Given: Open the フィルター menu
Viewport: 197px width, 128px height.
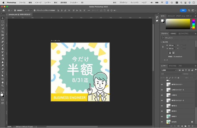Looking at the screenshot, I should pyautogui.click(x=74, y=3).
